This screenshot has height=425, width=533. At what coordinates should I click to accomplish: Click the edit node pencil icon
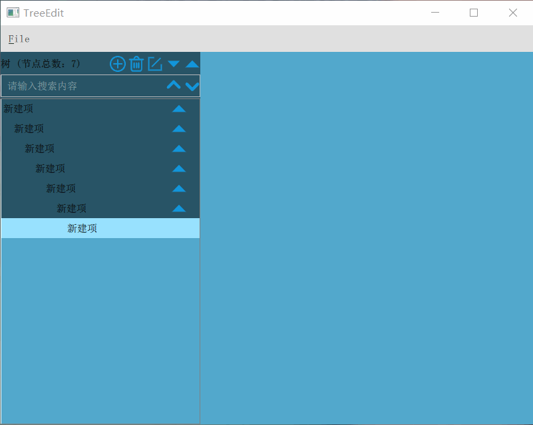tap(155, 64)
